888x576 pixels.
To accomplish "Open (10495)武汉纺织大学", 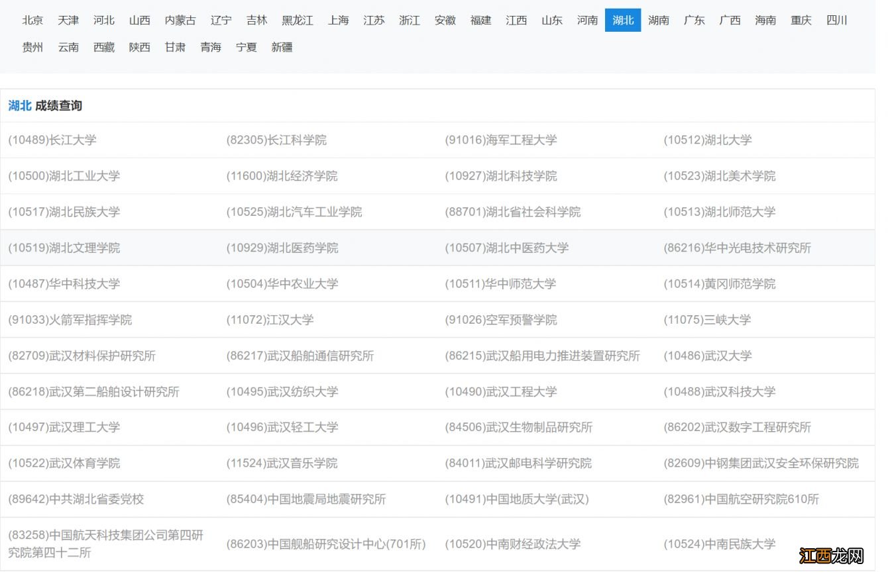I will tap(282, 391).
